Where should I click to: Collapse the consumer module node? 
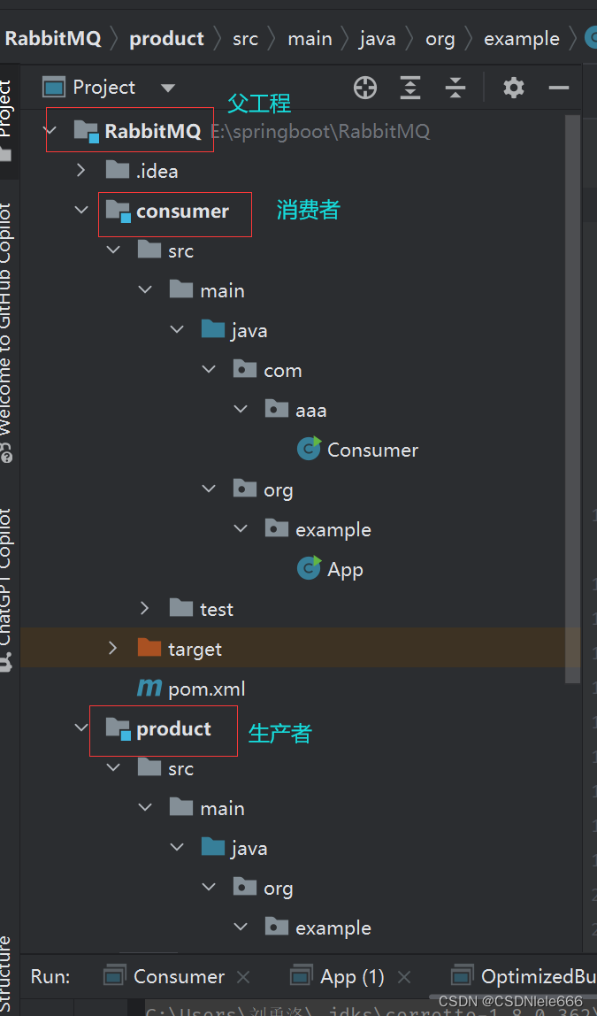point(81,210)
